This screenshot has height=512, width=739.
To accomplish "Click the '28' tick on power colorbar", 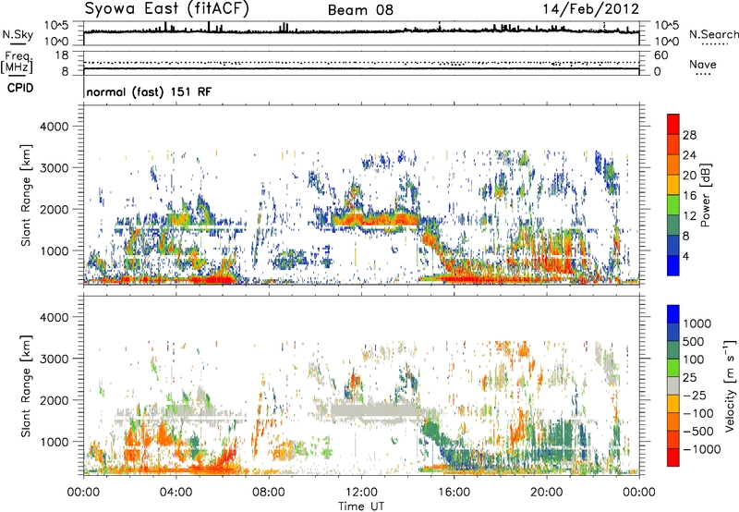I will coord(689,135).
